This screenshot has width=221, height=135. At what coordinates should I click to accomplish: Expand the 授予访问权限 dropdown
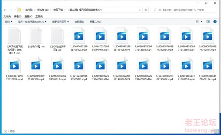coord(61,22)
